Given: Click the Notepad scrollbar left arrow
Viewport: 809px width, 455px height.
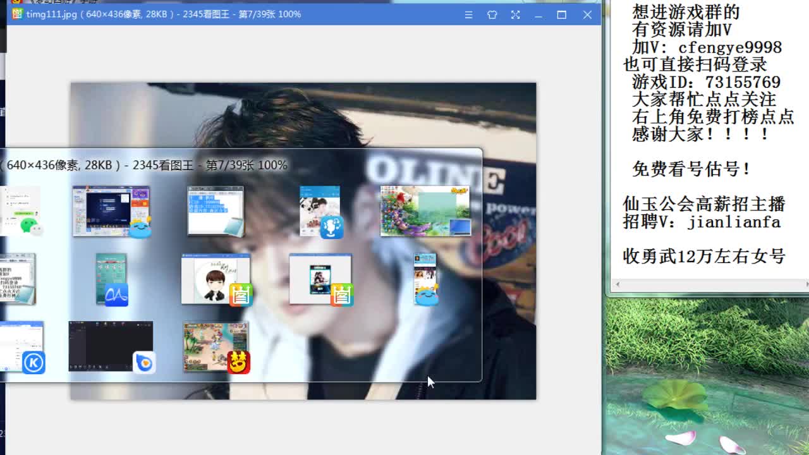Looking at the screenshot, I should click(617, 284).
